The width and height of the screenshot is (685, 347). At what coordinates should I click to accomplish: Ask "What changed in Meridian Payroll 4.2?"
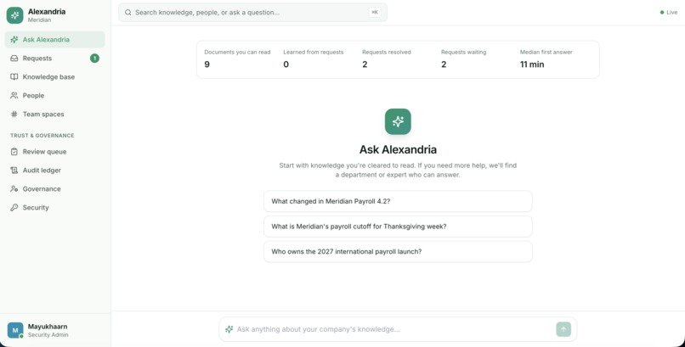coord(398,201)
